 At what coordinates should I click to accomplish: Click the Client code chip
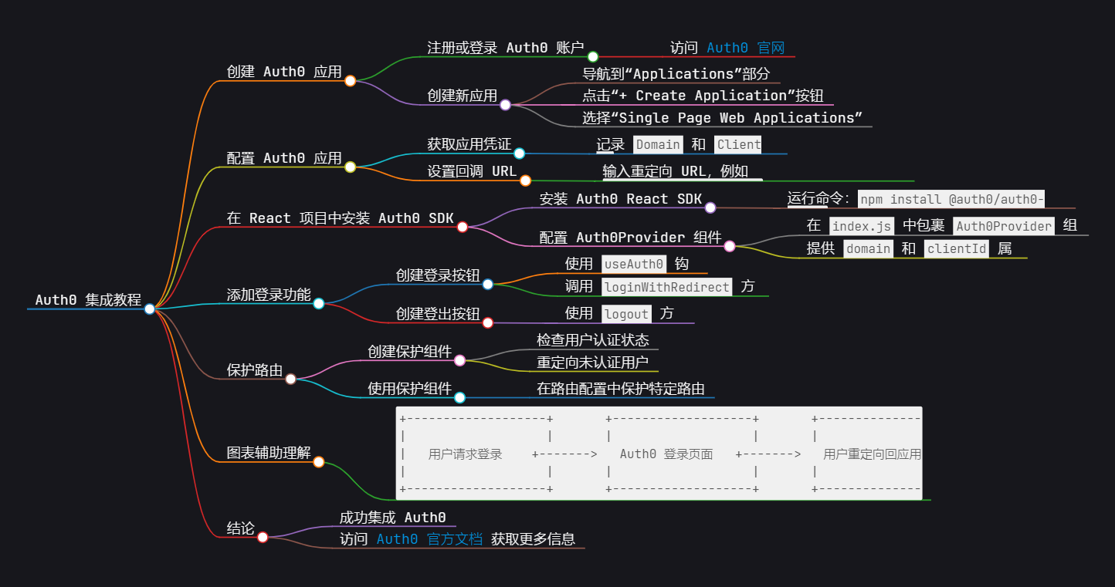coord(738,144)
